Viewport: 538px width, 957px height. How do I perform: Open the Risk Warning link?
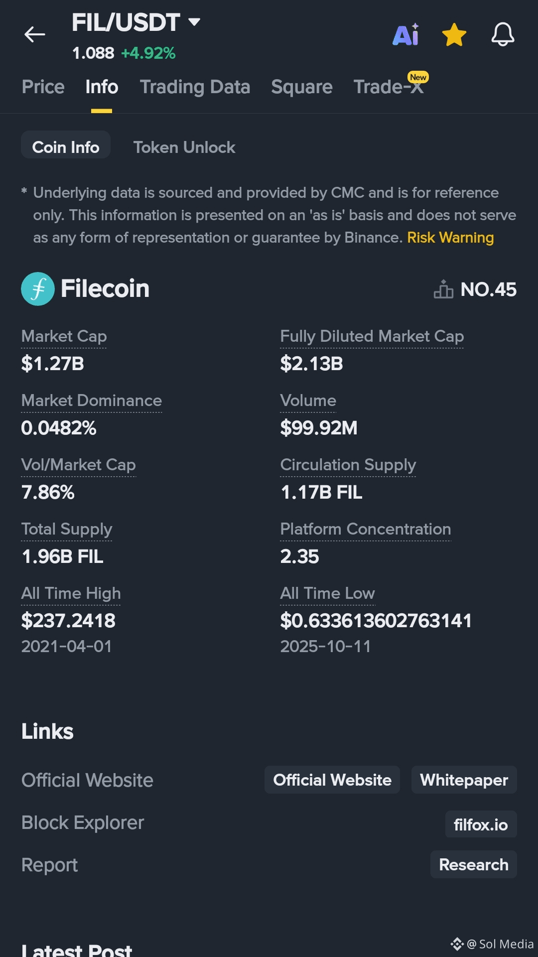click(450, 238)
